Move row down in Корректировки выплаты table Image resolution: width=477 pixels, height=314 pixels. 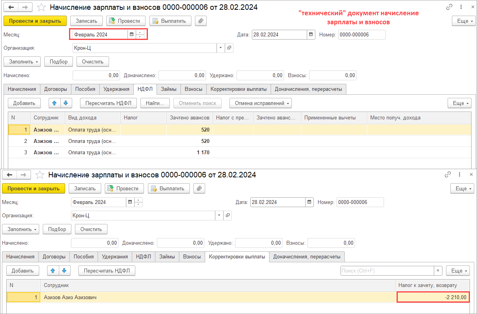pos(64,271)
